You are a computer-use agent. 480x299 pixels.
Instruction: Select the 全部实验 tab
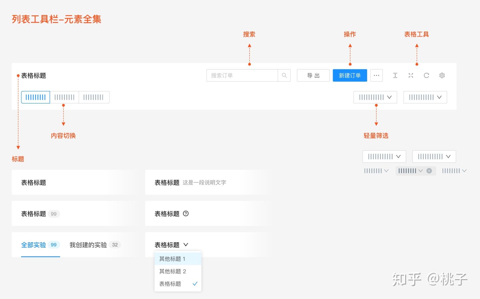[34, 245]
